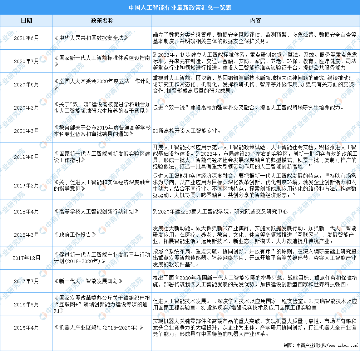This screenshot has width=360, height=351.
Task: Select the date cell "2019年3月"
Action: [x=26, y=185]
